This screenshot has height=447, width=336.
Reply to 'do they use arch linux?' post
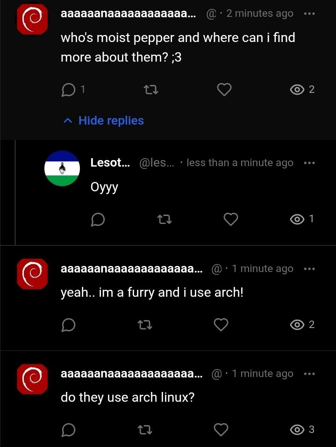[69, 429]
